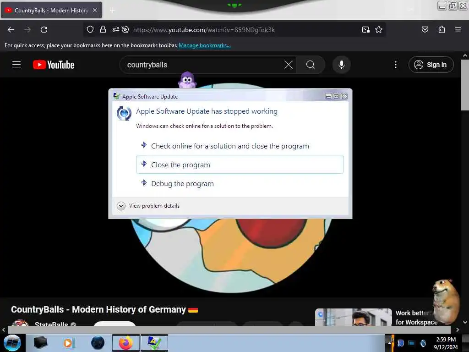This screenshot has width=469, height=352.
Task: Open the Work better for Workspace ad thumbnail
Action: (x=353, y=317)
